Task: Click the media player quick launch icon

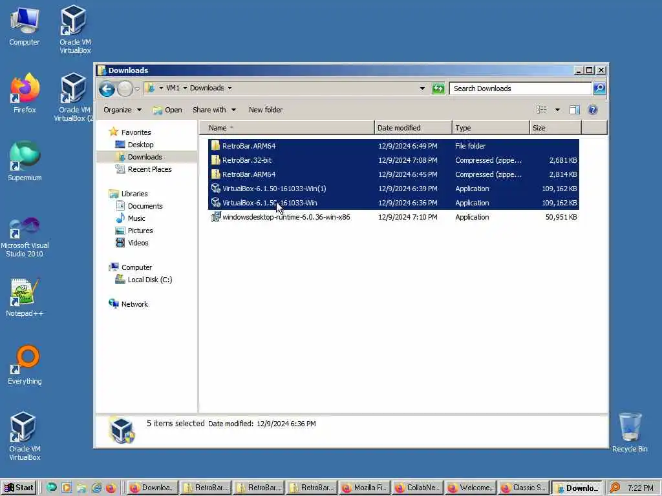Action: click(x=67, y=488)
